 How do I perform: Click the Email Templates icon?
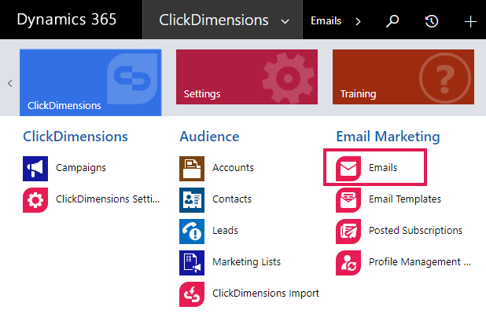click(348, 200)
